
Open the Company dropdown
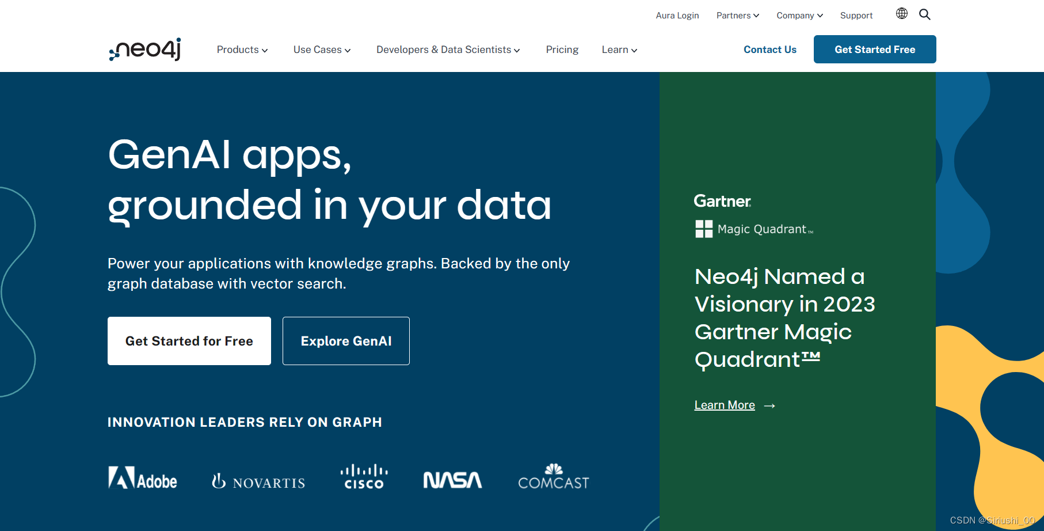pyautogui.click(x=799, y=16)
